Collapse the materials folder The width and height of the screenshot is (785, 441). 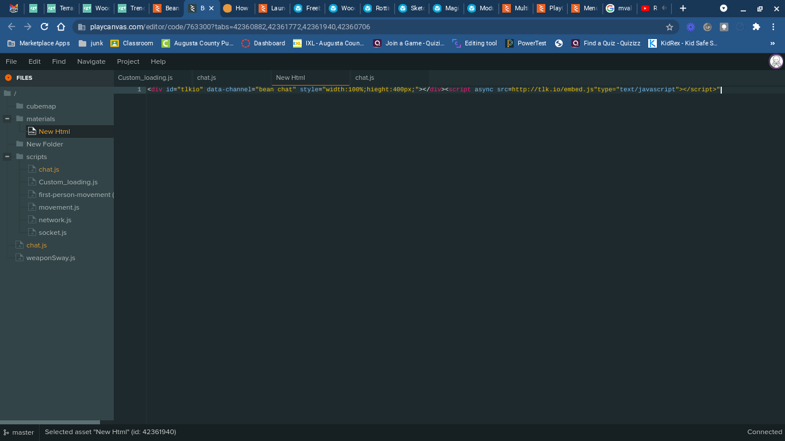[x=7, y=119]
